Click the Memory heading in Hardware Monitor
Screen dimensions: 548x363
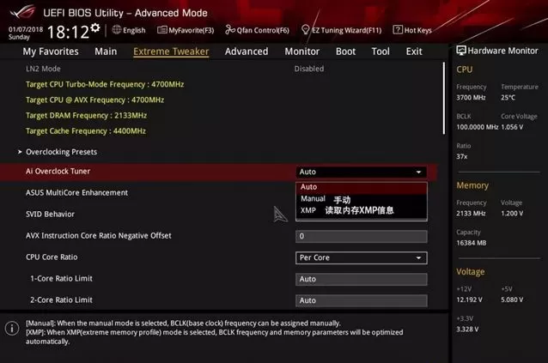coord(472,185)
